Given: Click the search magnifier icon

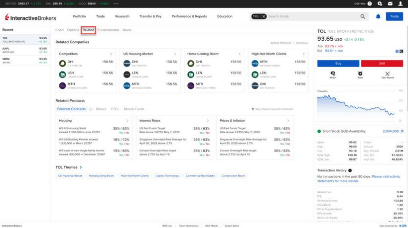Looking at the screenshot, I should pyautogui.click(x=363, y=16).
